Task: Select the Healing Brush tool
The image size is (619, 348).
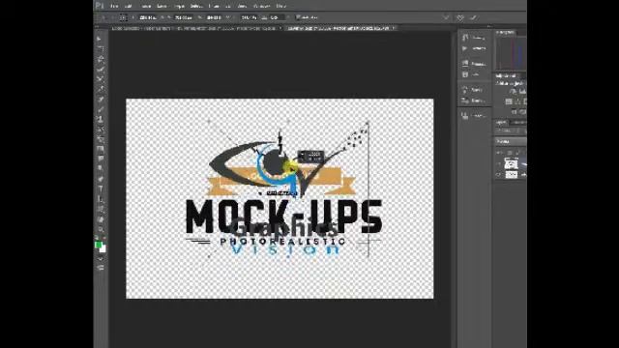Action: click(x=101, y=99)
